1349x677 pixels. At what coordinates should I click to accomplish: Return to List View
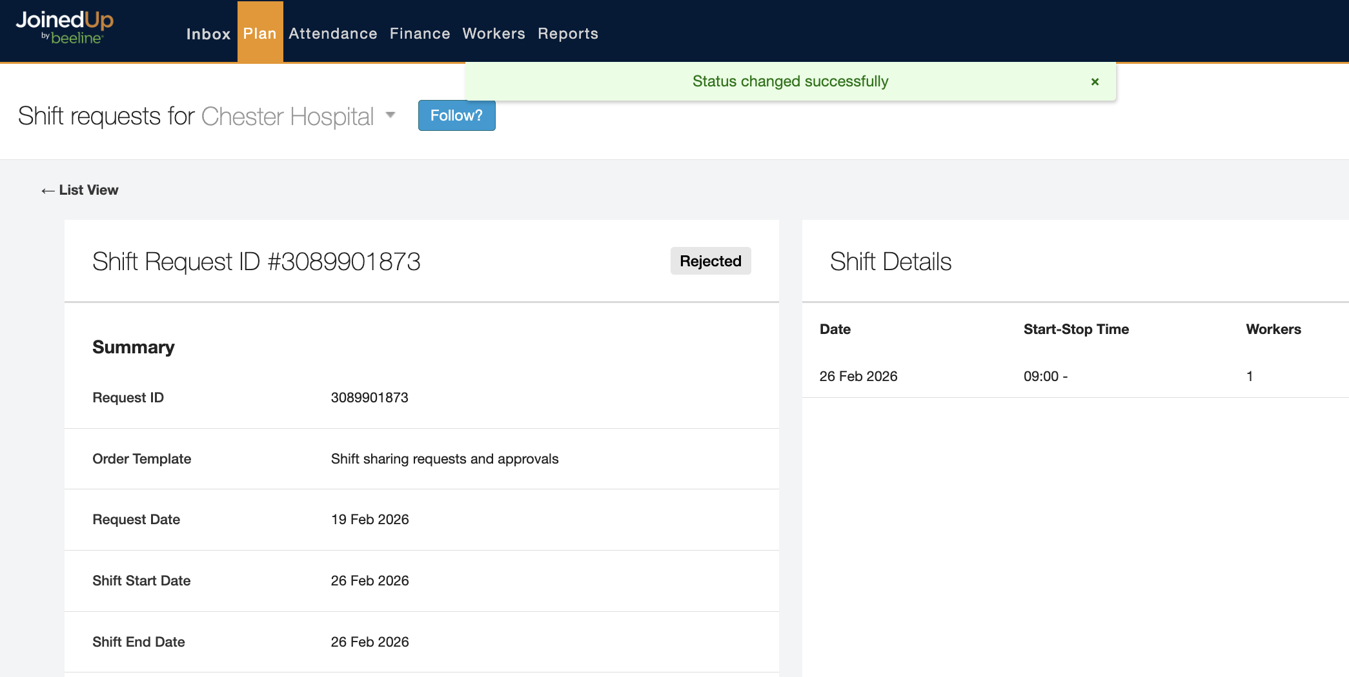[x=78, y=190]
